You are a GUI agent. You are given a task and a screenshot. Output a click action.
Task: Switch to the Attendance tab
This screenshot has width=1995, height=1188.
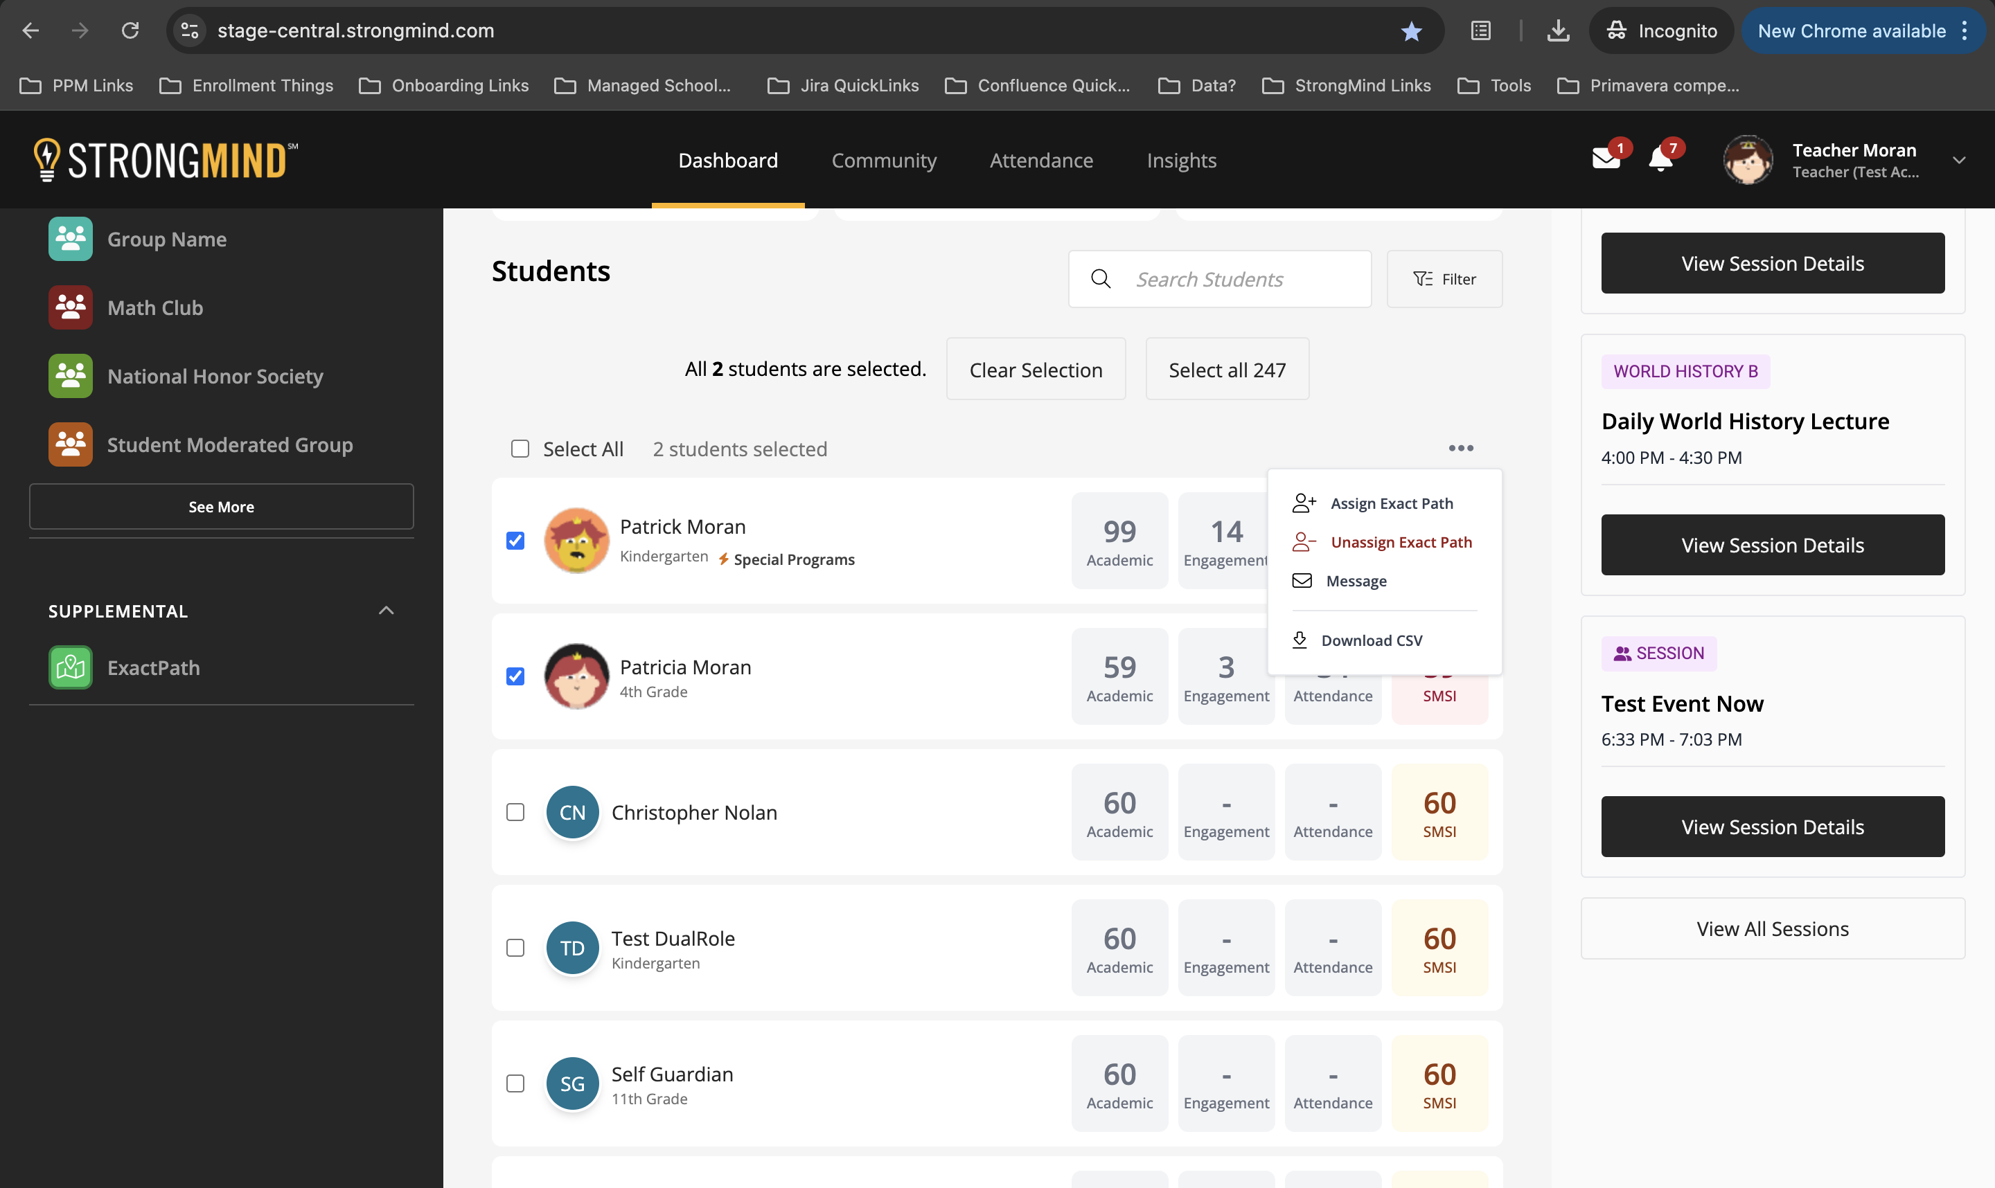[1041, 160]
